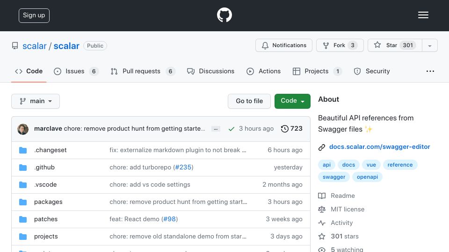449x252 pixels.
Task: Open commit history clock icon
Action: 285,129
